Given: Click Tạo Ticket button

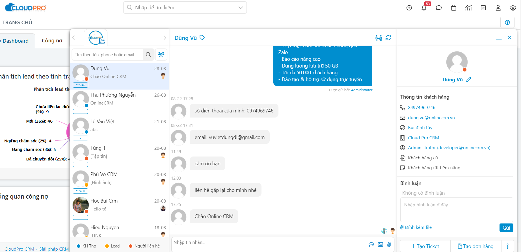Looking at the screenshot, I should coord(425,246).
